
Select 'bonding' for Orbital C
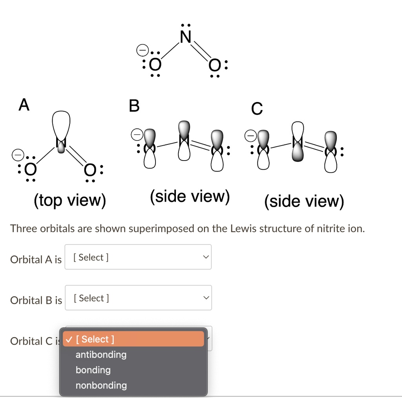pyautogui.click(x=93, y=370)
